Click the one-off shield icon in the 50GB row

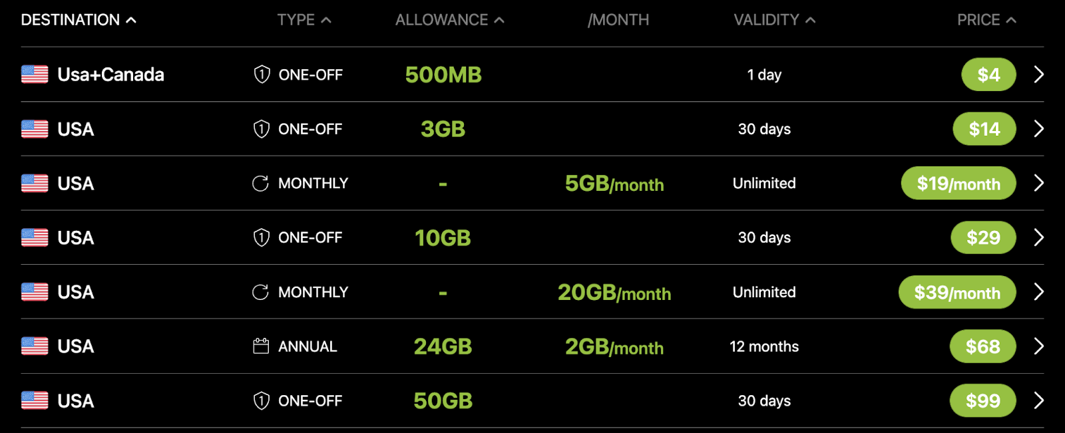click(x=262, y=401)
